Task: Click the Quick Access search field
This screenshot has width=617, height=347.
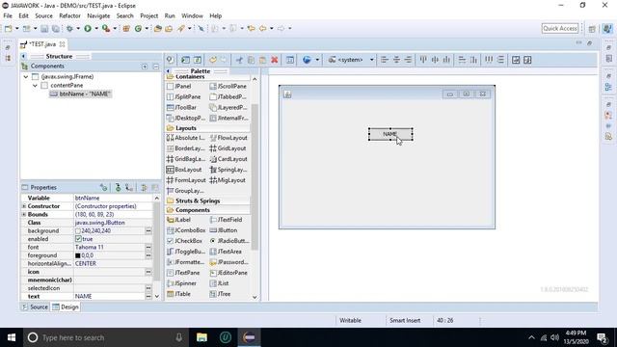Action: click(560, 28)
